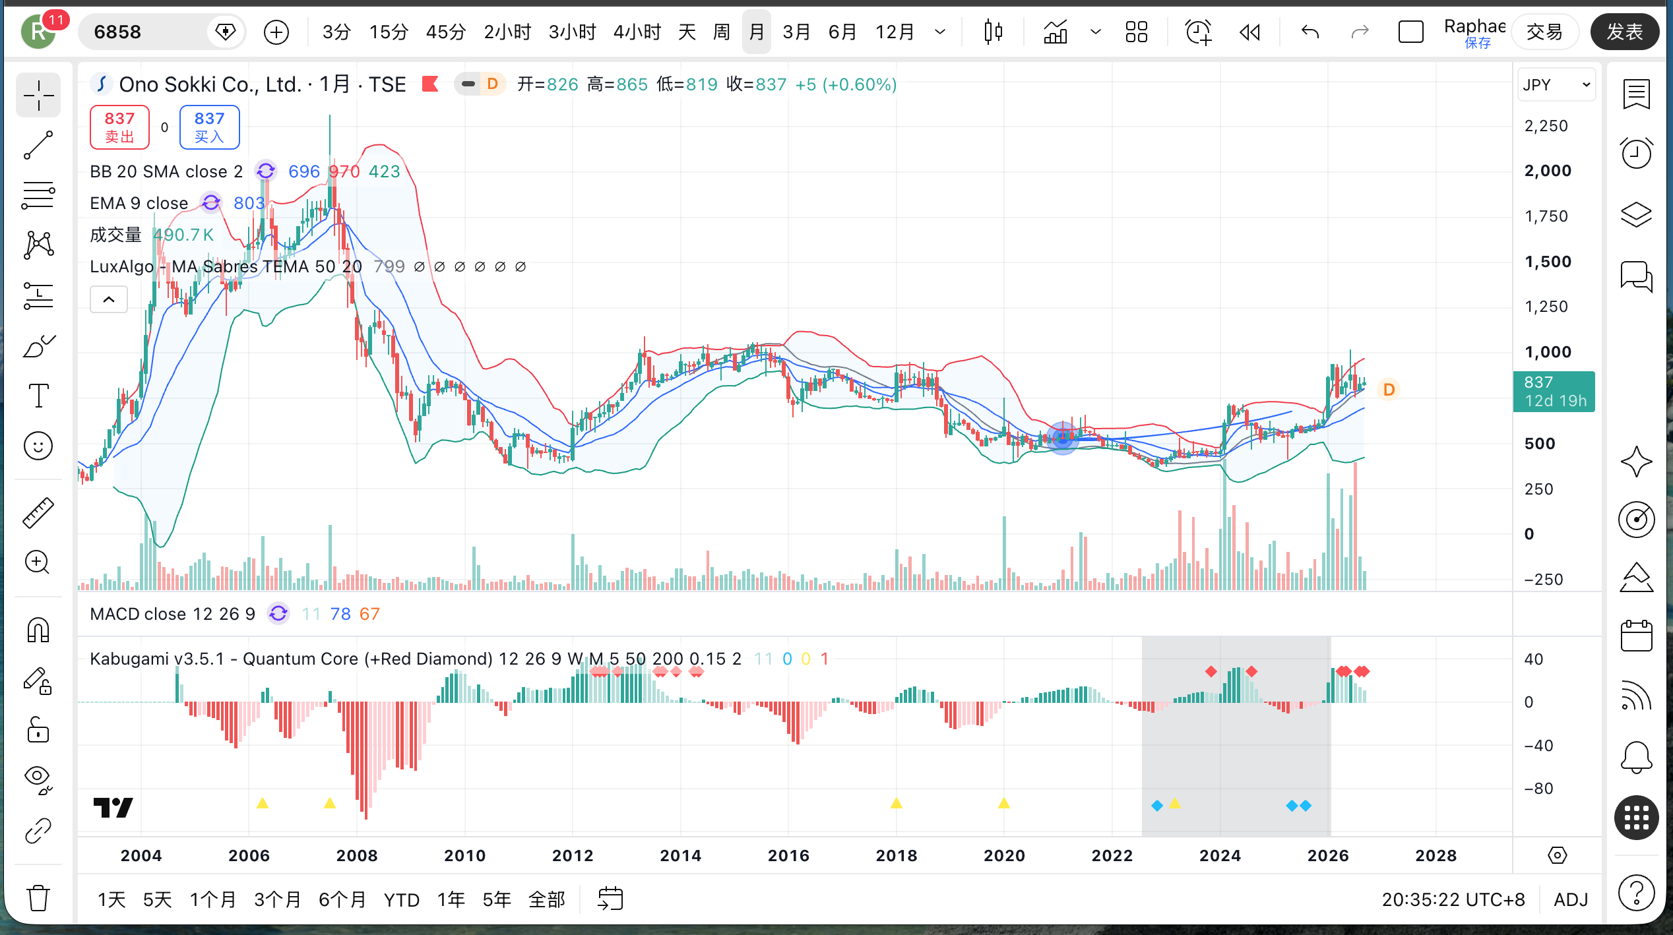
Task: Toggle stay in drawing mode
Action: [x=38, y=680]
